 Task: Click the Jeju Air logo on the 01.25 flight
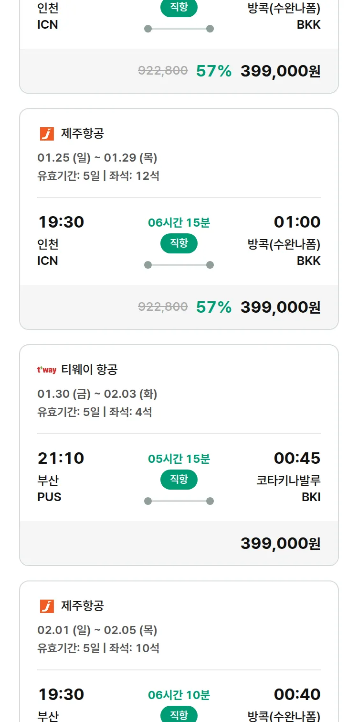click(x=47, y=134)
